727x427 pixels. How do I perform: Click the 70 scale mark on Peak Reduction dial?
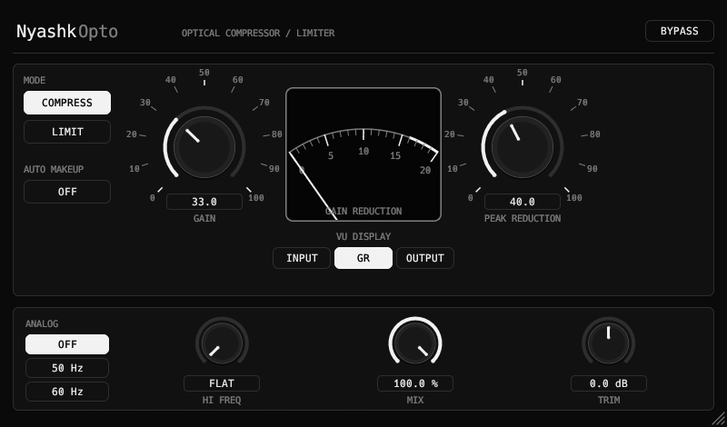click(582, 103)
